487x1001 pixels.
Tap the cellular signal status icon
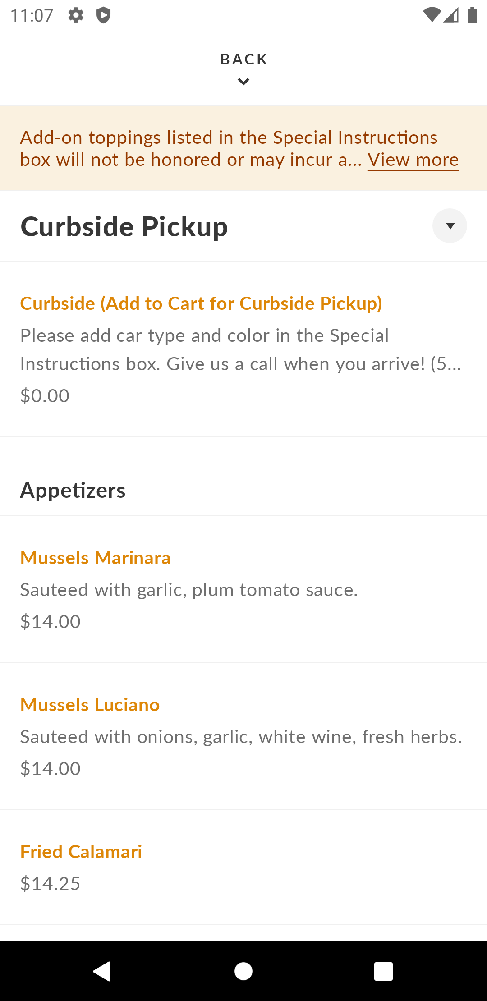pyautogui.click(x=451, y=15)
